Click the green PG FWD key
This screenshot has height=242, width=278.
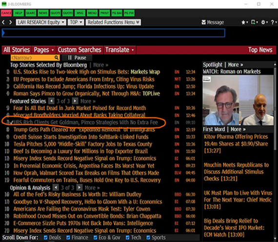(x=129, y=13)
